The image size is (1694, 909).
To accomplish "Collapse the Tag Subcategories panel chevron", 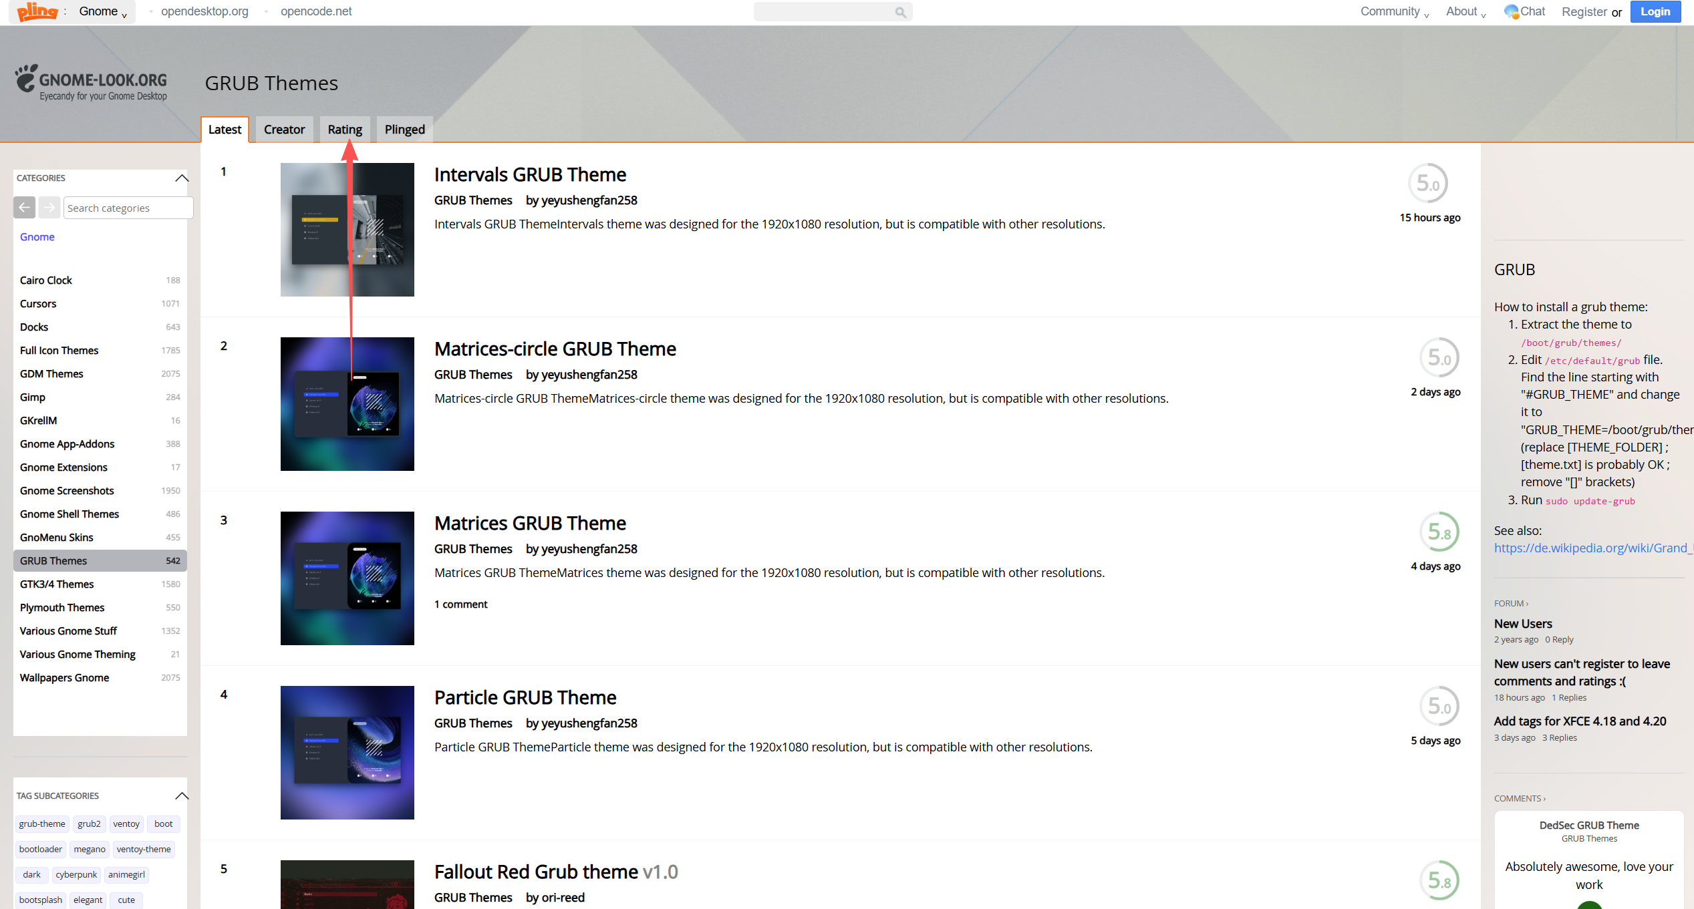I will (182, 795).
